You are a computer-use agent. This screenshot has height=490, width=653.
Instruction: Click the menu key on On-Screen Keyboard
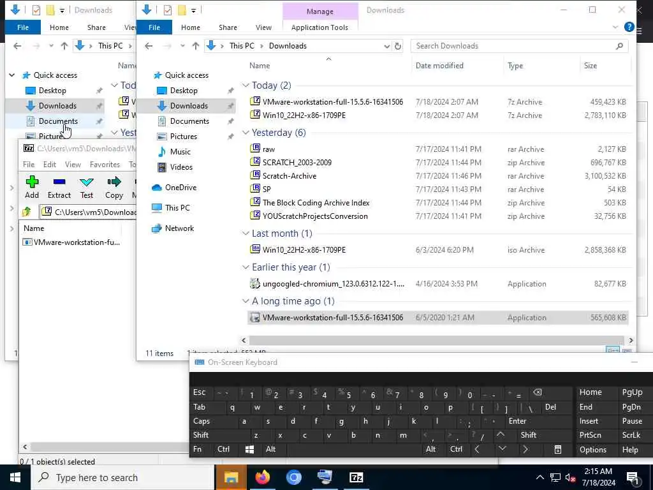[557, 449]
